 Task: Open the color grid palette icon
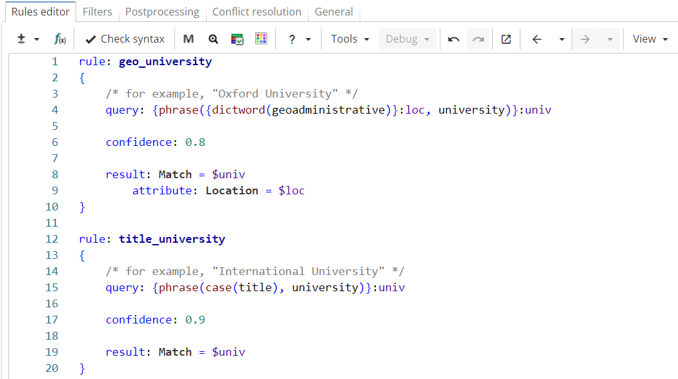261,39
